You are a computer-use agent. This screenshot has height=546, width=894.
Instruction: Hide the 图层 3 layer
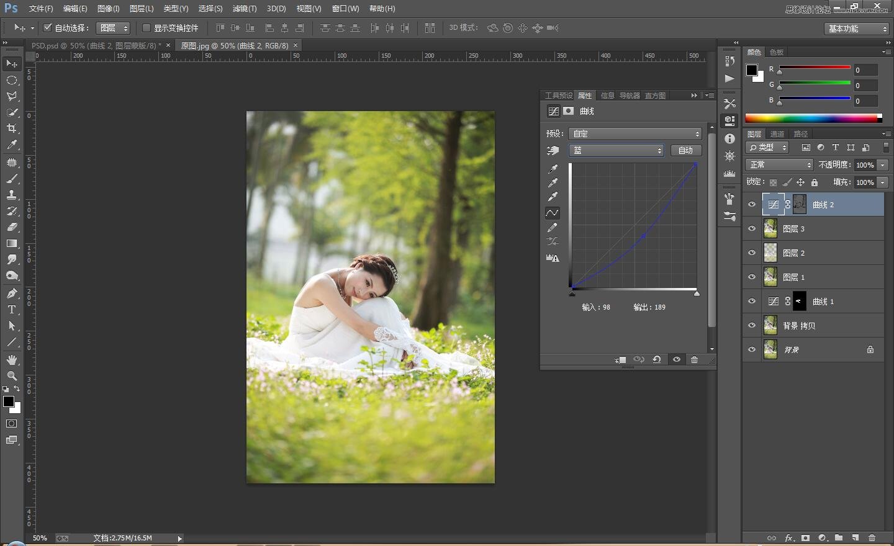pyautogui.click(x=752, y=229)
